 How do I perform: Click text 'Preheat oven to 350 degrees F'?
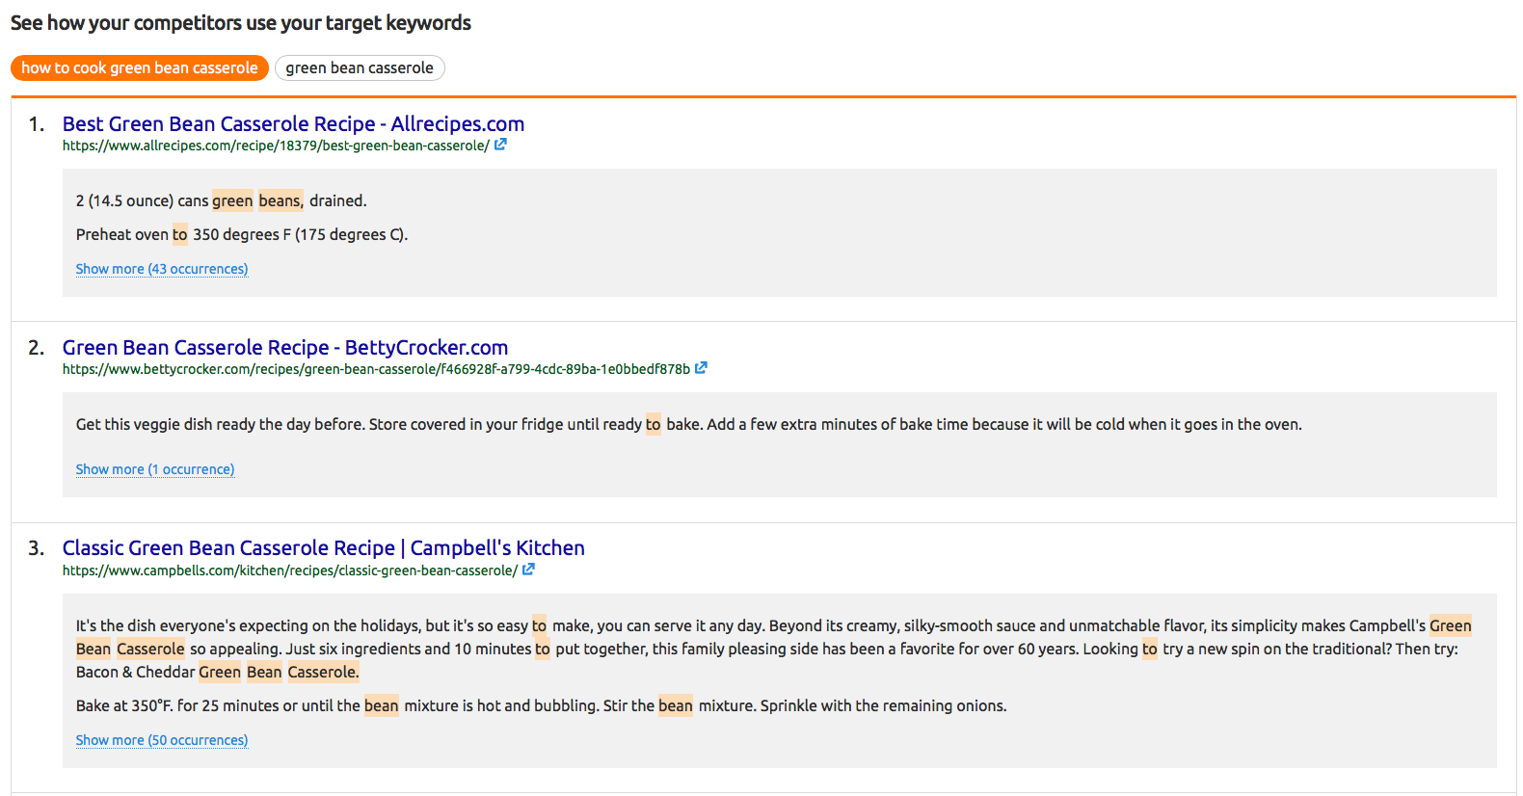pyautogui.click(x=183, y=235)
